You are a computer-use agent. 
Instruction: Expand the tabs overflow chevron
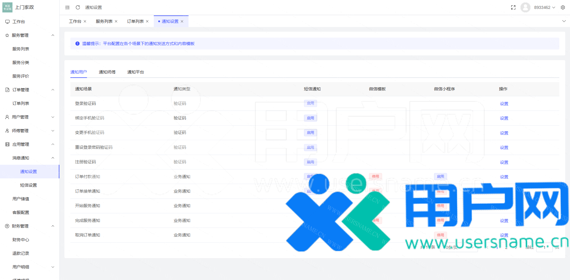[564, 21]
